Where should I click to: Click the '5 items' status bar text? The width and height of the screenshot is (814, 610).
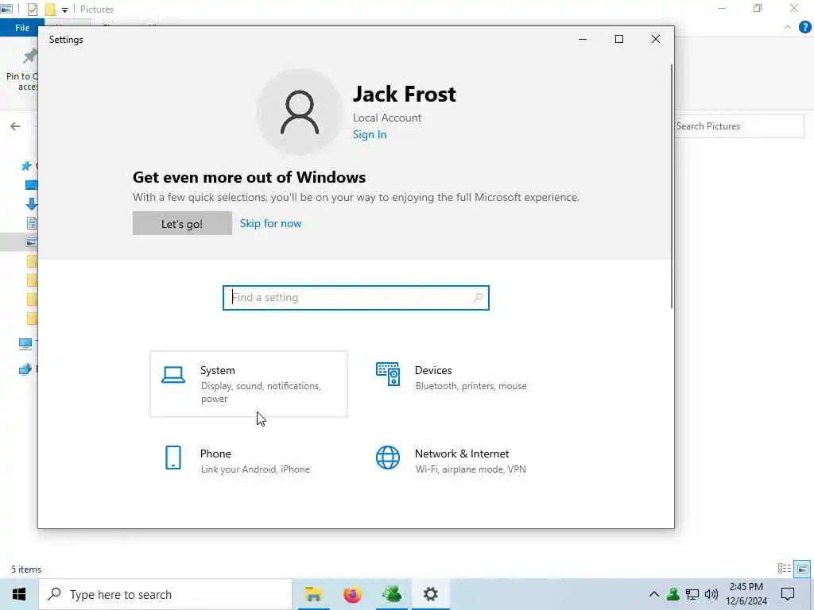coord(26,569)
